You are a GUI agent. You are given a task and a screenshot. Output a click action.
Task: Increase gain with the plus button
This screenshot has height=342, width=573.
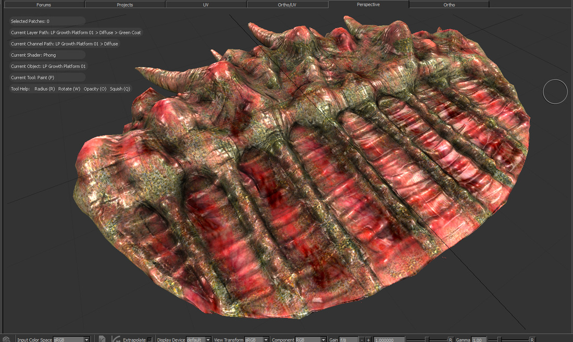click(x=368, y=339)
